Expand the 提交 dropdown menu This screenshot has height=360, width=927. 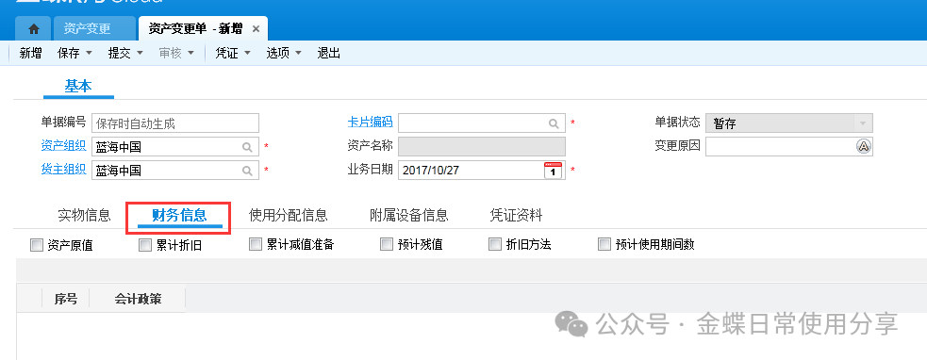(x=141, y=53)
